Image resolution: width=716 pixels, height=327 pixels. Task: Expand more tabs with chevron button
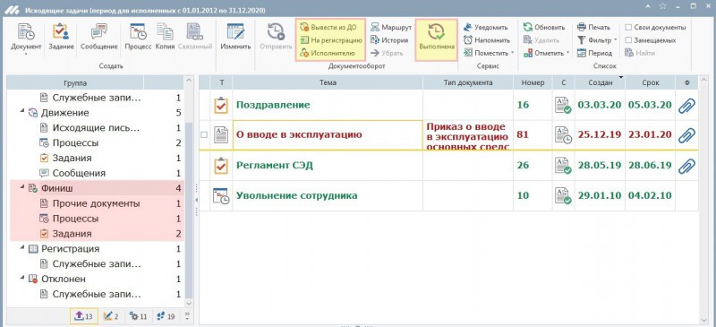coord(186,315)
